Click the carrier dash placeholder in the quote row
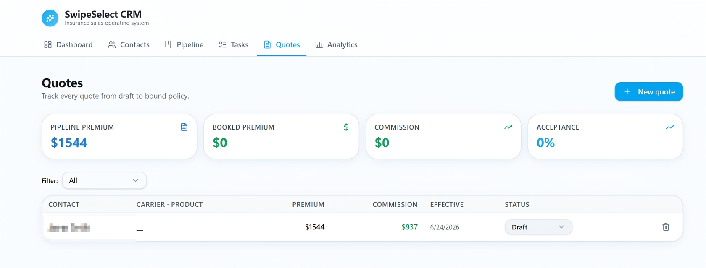This screenshot has height=268, width=706. (140, 230)
